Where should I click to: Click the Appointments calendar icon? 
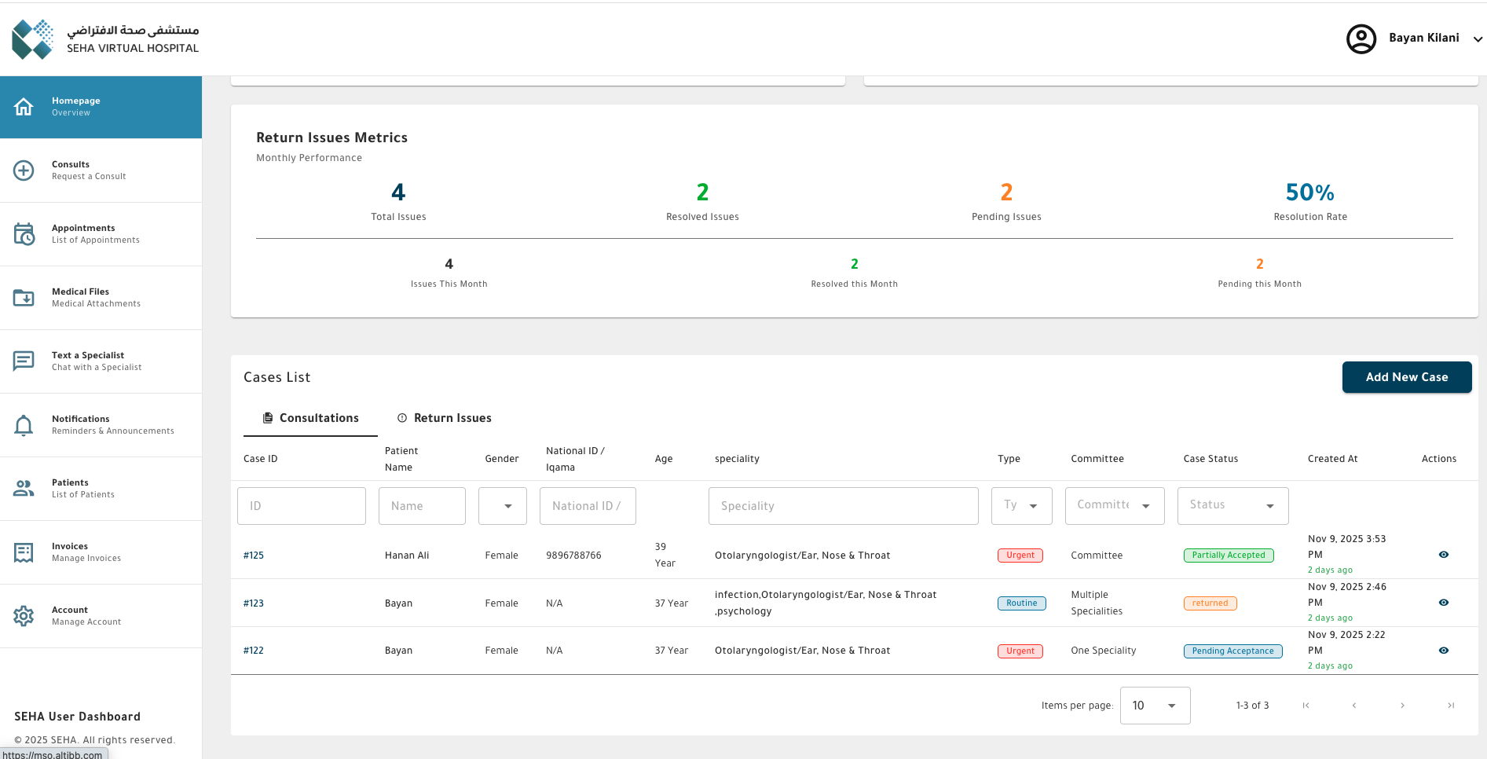pyautogui.click(x=24, y=234)
